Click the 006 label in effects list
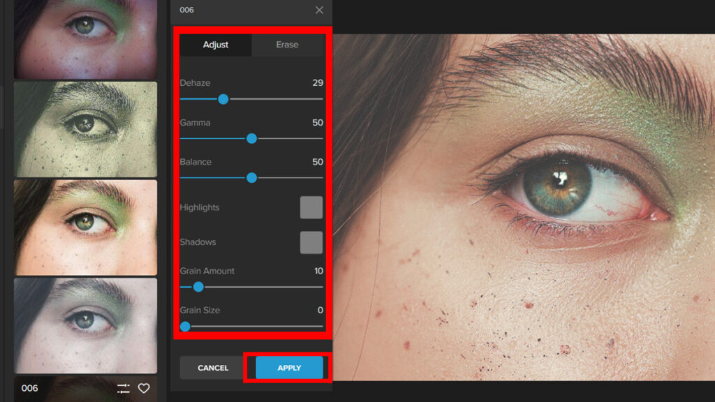The height and width of the screenshot is (402, 715). (30, 389)
